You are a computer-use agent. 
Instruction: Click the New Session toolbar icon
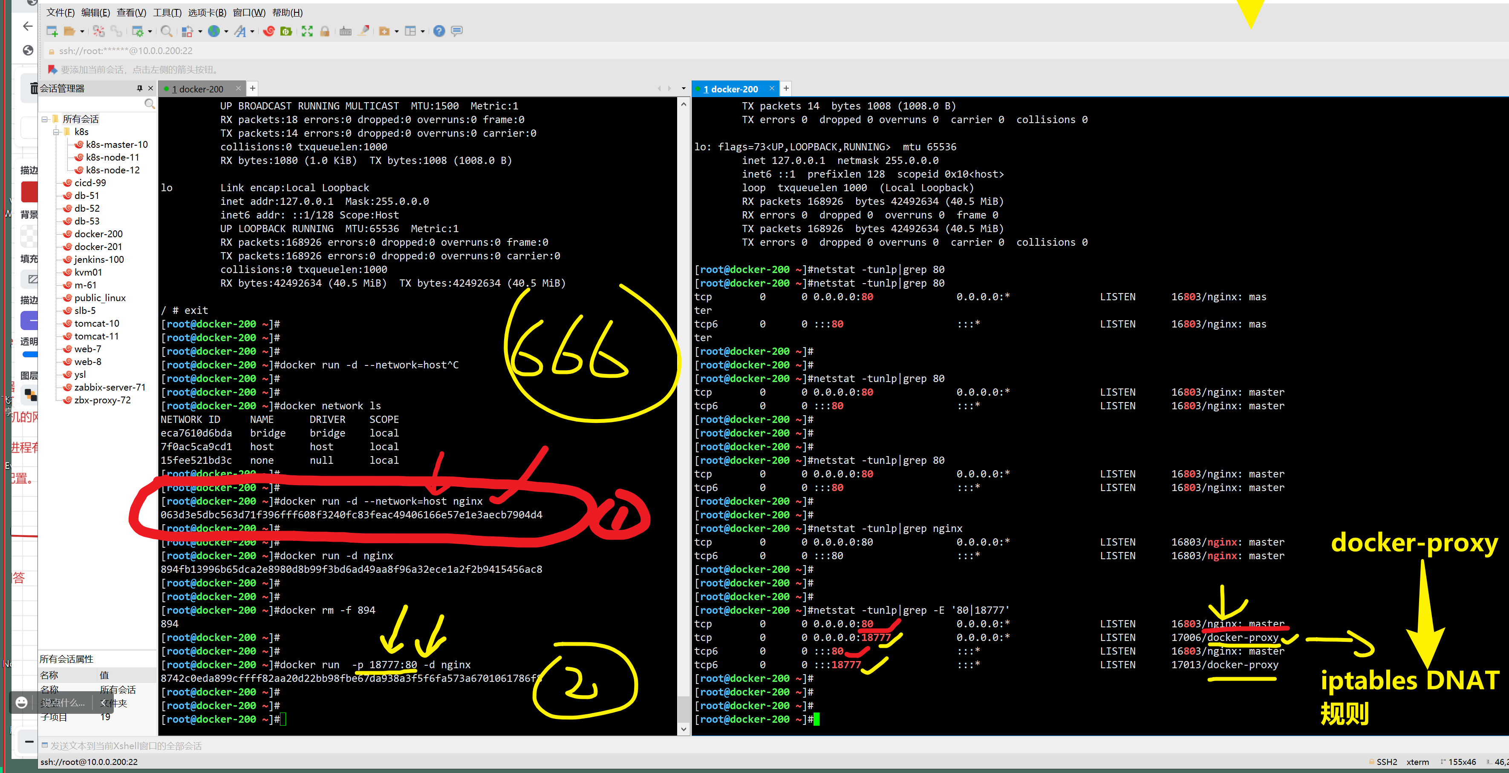52,31
